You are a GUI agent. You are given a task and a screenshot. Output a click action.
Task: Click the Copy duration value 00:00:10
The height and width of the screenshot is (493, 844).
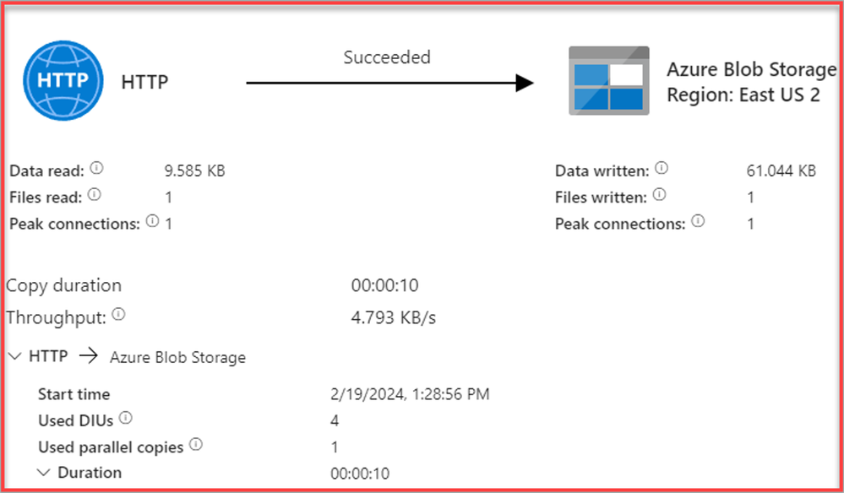pos(384,285)
